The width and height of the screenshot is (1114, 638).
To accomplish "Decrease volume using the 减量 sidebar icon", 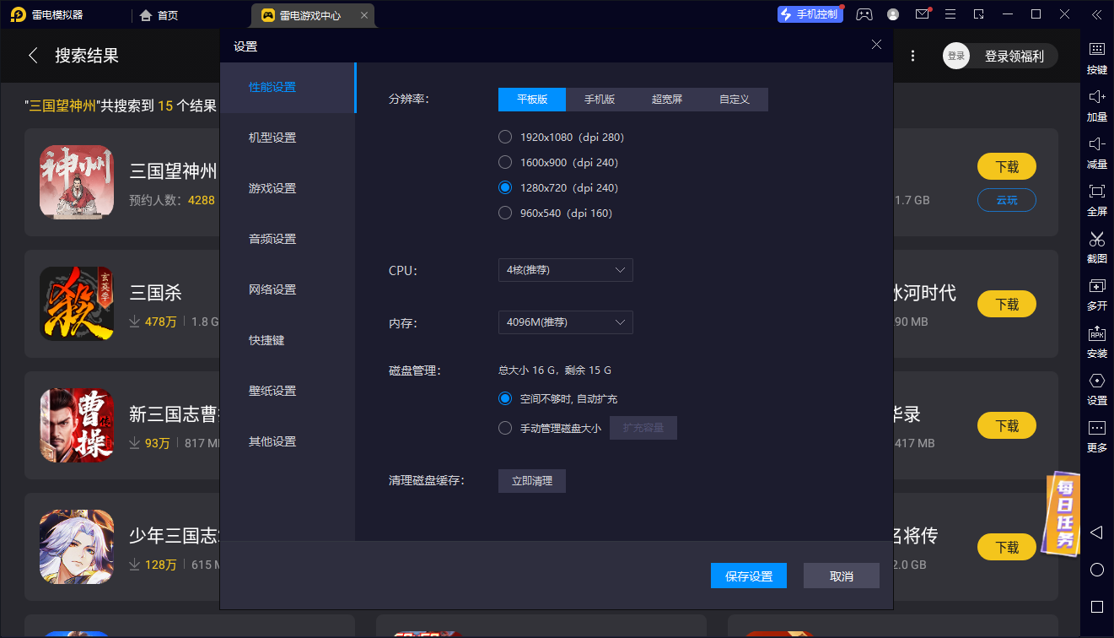I will click(1096, 154).
